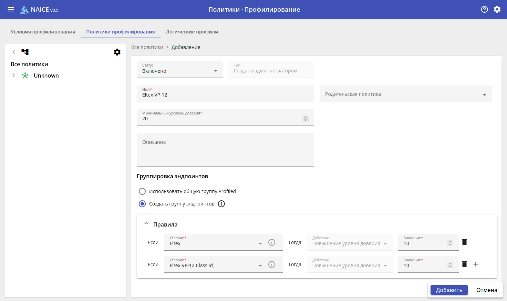Switch to the Logical profiles tab

click(192, 32)
